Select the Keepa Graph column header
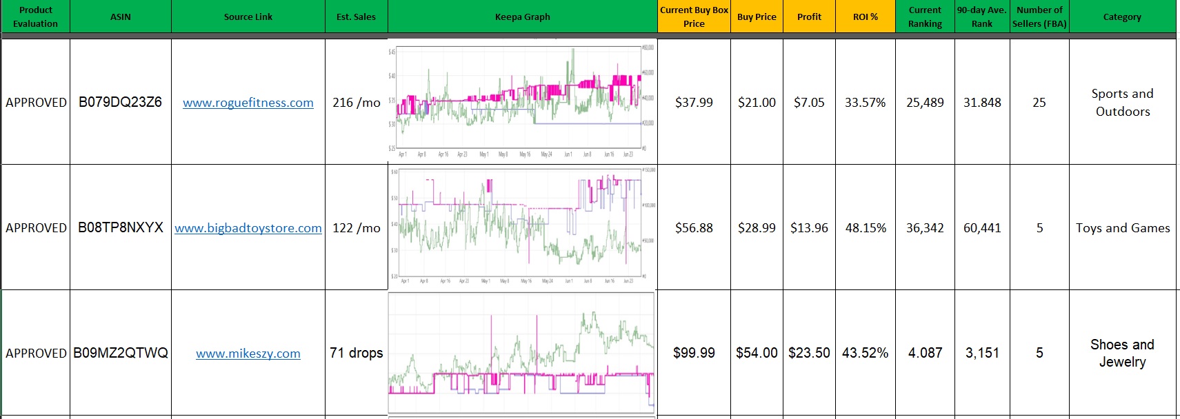Screen dimensions: 1180x419 point(523,17)
